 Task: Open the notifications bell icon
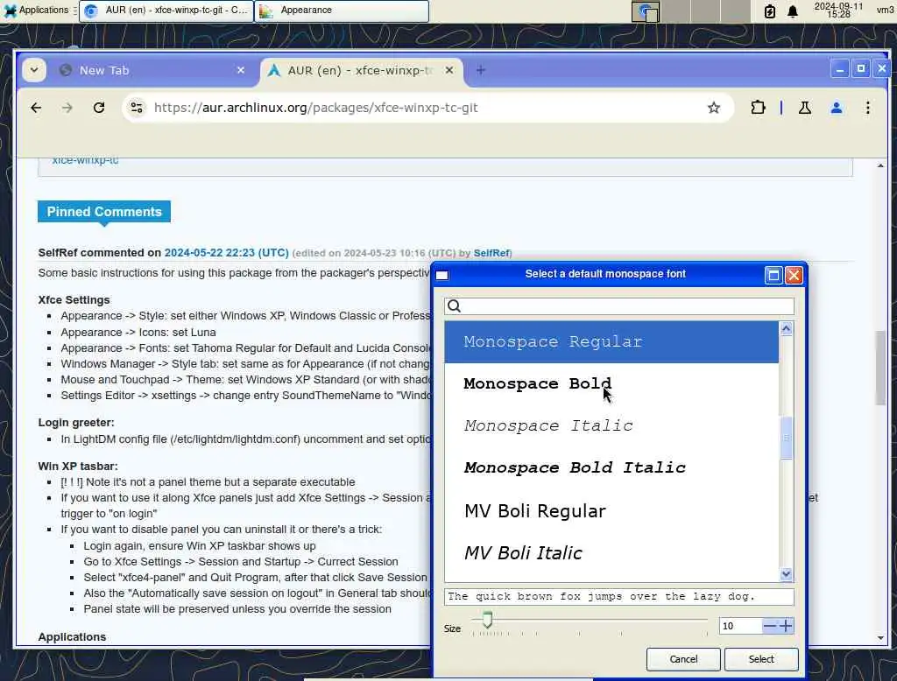pos(793,11)
